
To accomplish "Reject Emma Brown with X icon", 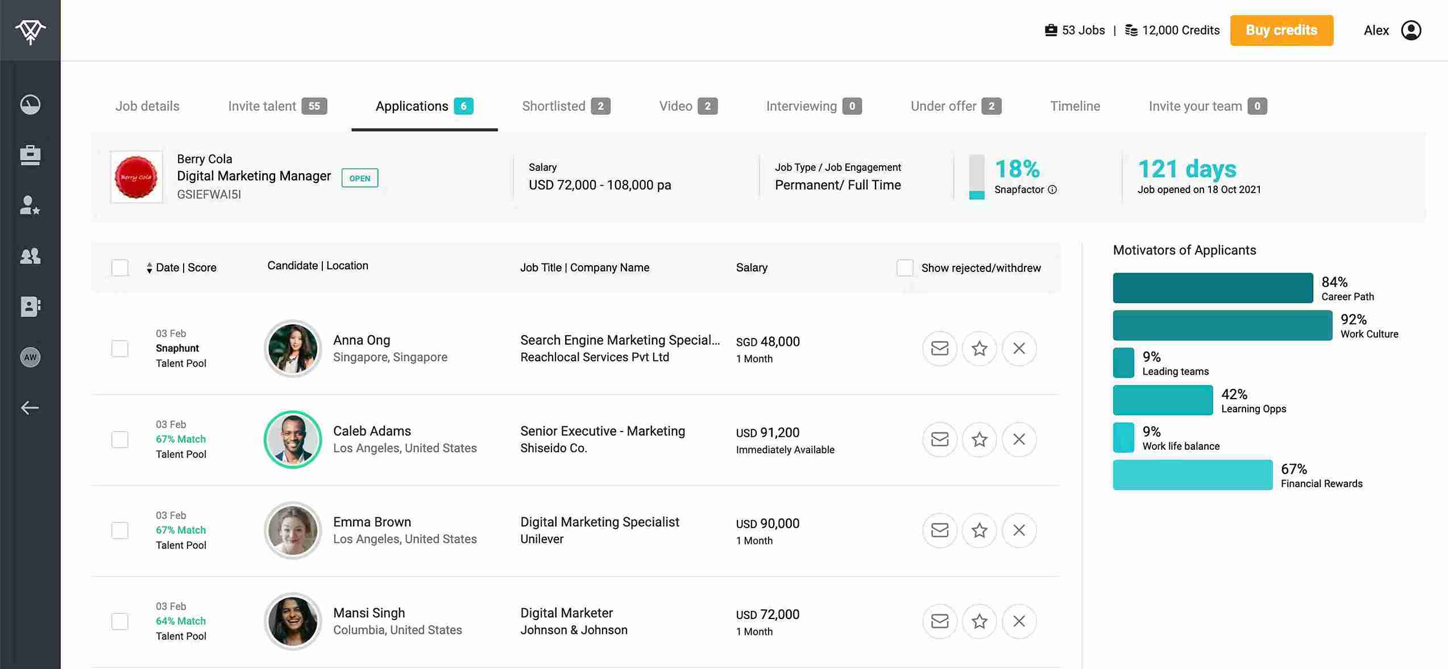I will click(x=1019, y=530).
